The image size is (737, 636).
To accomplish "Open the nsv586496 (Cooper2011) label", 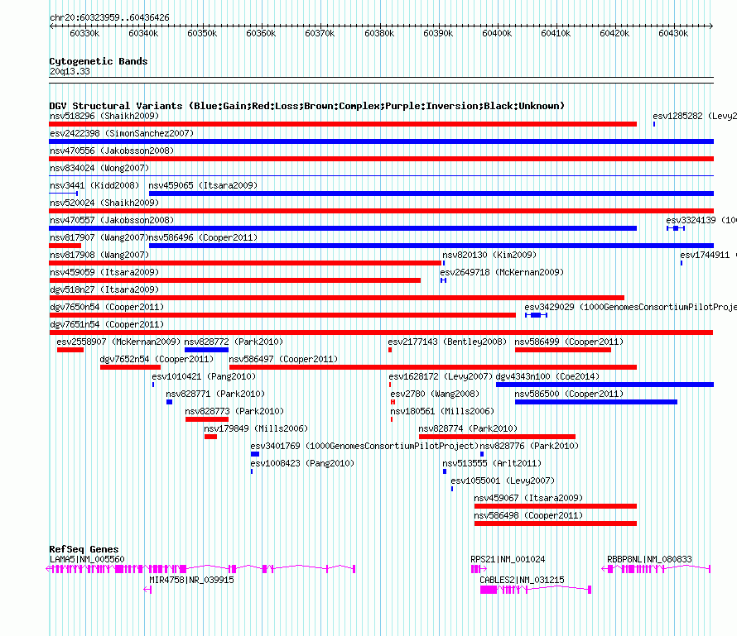I will 203,237.
